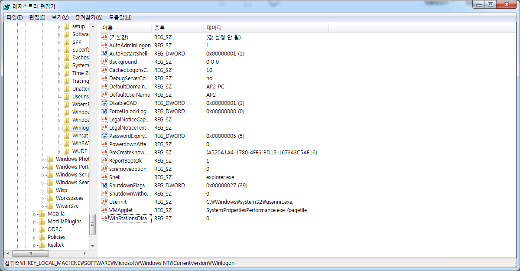Image resolution: width=520 pixels, height=271 pixels.
Task: Open the 도움말(H) menu
Action: click(120, 17)
